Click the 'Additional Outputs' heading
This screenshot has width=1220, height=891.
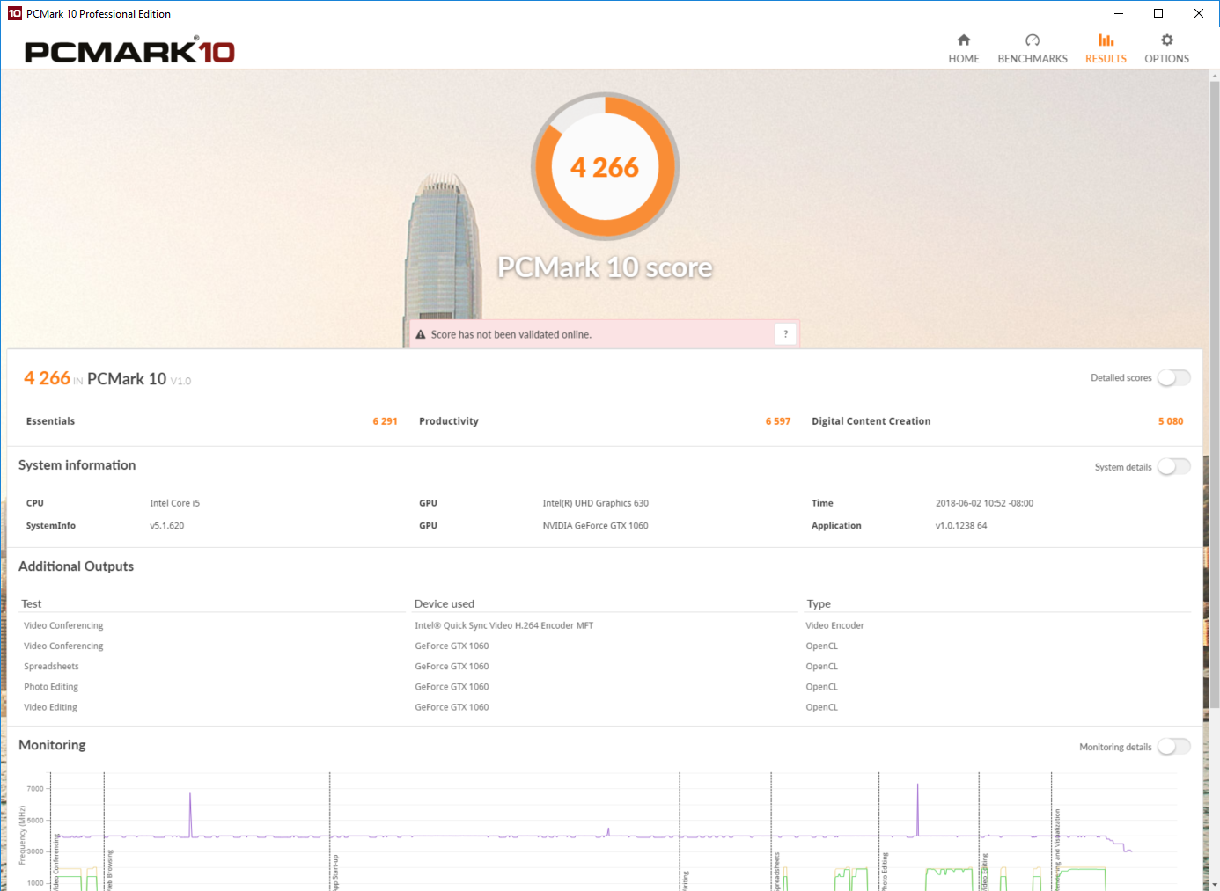pos(76,566)
